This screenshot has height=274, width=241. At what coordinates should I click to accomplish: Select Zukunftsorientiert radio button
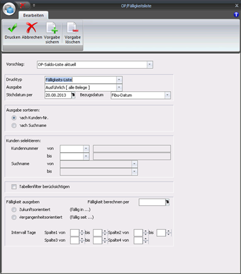click(14, 210)
